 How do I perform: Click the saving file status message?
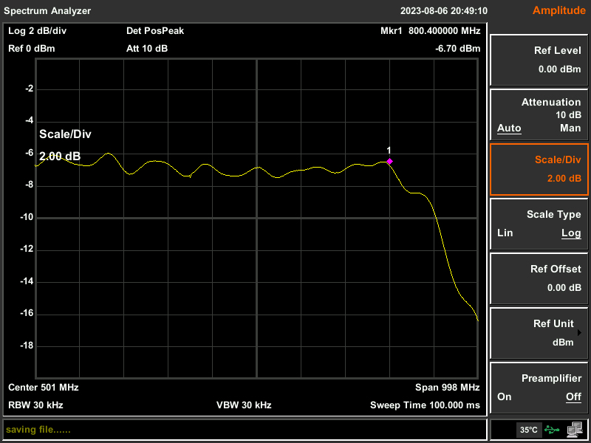(38, 430)
